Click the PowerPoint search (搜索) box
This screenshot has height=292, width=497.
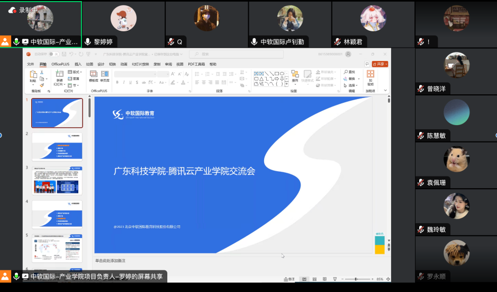tap(236, 54)
